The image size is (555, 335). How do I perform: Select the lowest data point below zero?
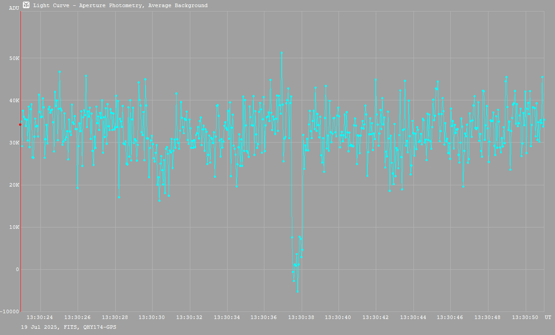click(298, 291)
